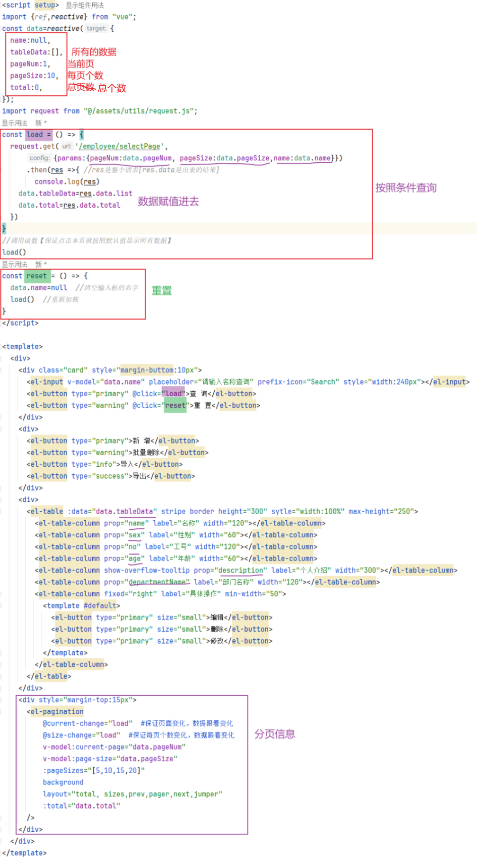Image resolution: width=477 pixels, height=866 pixels.
Task: Click "data.total=res.data.total" line
Action: click(70, 205)
